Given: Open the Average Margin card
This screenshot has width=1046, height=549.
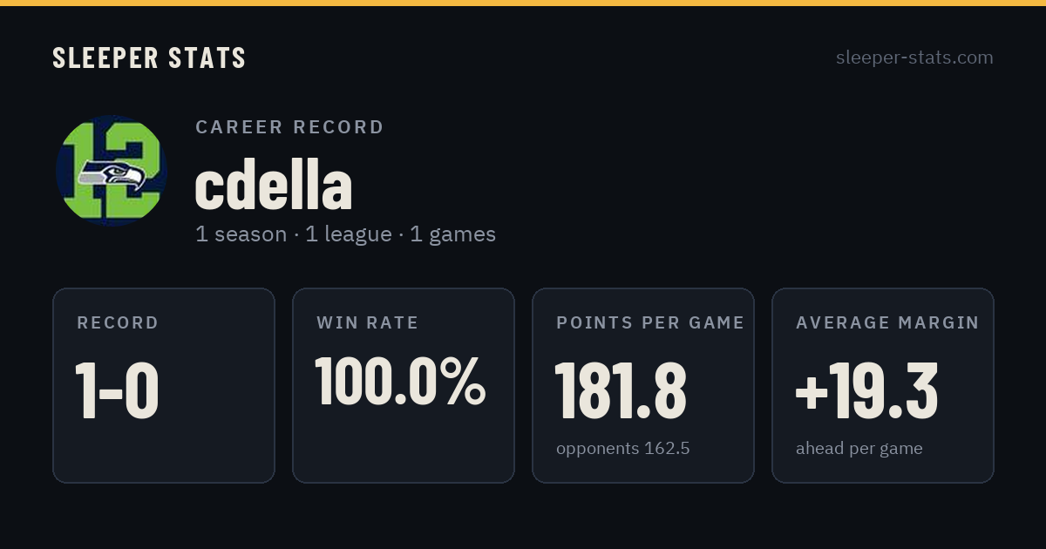Looking at the screenshot, I should (883, 385).
